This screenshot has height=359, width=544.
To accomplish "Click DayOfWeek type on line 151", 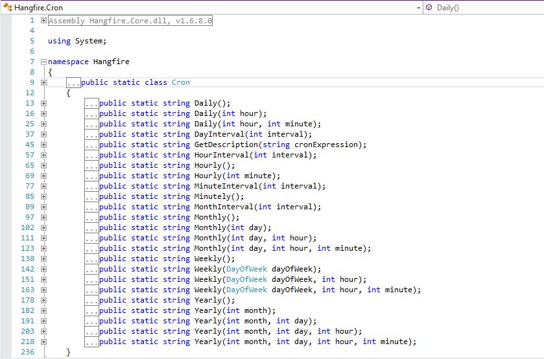I will [x=246, y=279].
